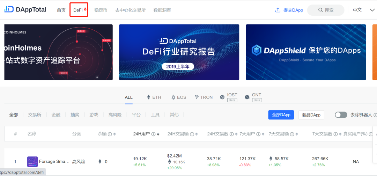Filter by 全部 category
The image size is (377, 176).
pyautogui.click(x=14, y=115)
